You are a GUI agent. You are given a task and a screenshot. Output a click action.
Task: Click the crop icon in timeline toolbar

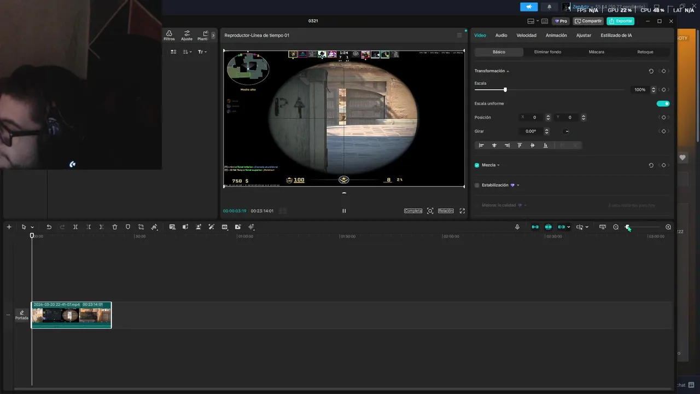click(x=141, y=227)
